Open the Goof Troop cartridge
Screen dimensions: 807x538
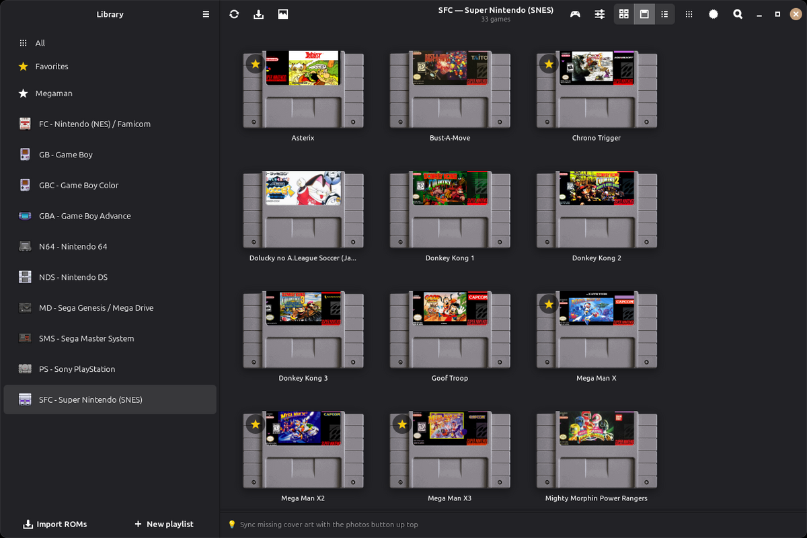click(450, 330)
